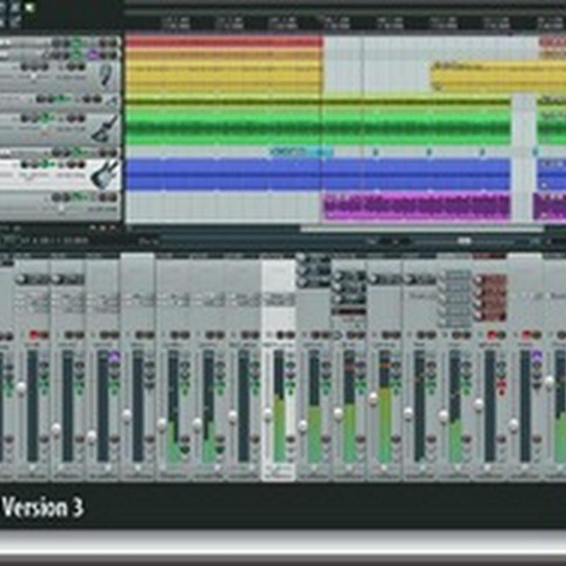Image resolution: width=566 pixels, height=566 pixels.
Task: Click the fader beside the tallest orange-peaked meter
Action: point(373,399)
